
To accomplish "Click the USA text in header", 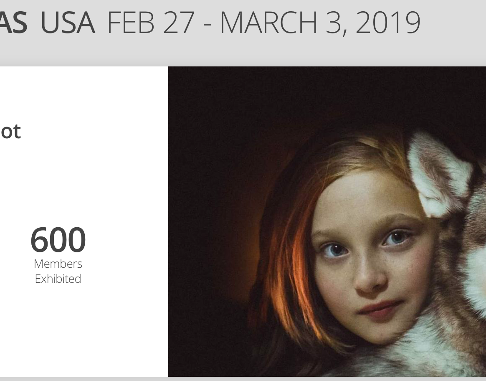I will 68,23.
